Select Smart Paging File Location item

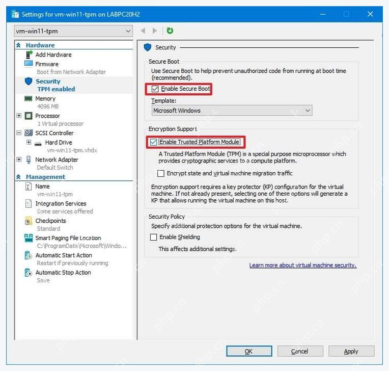[68, 238]
